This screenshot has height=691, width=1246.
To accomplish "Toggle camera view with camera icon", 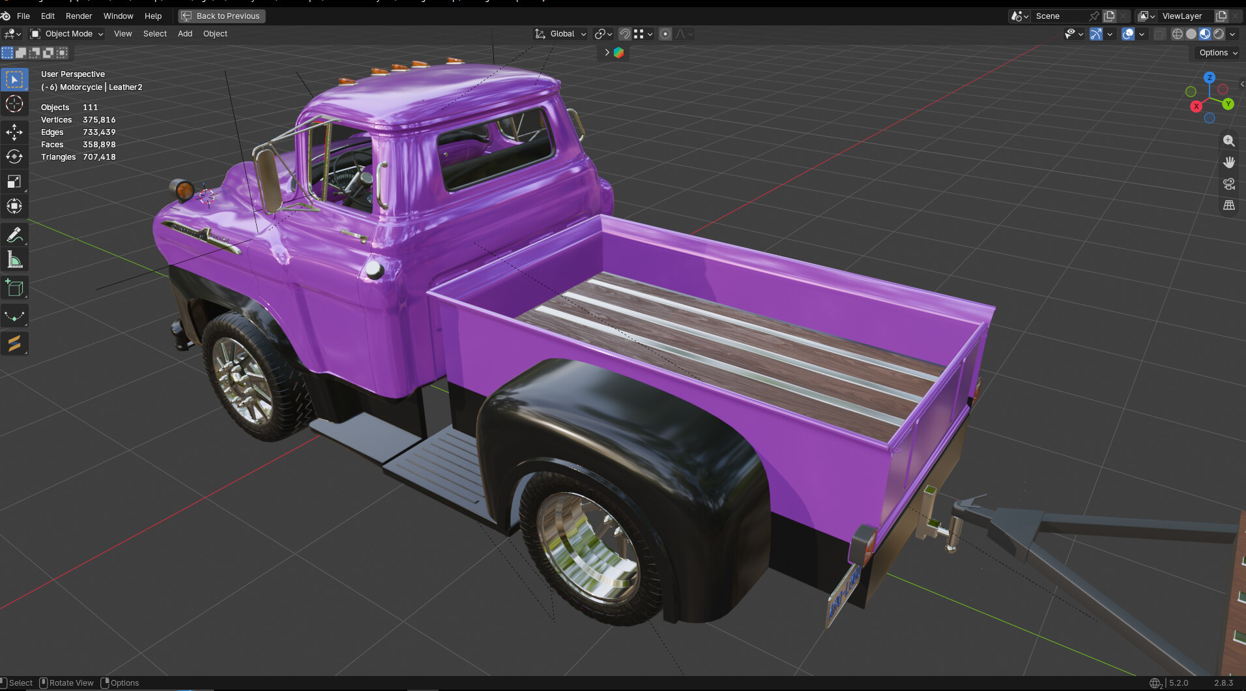I will 1228,184.
